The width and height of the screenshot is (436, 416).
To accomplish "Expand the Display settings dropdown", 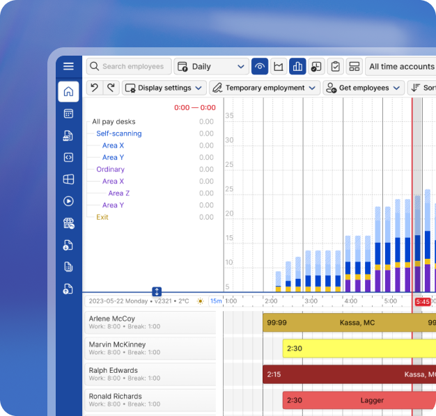I will (164, 88).
